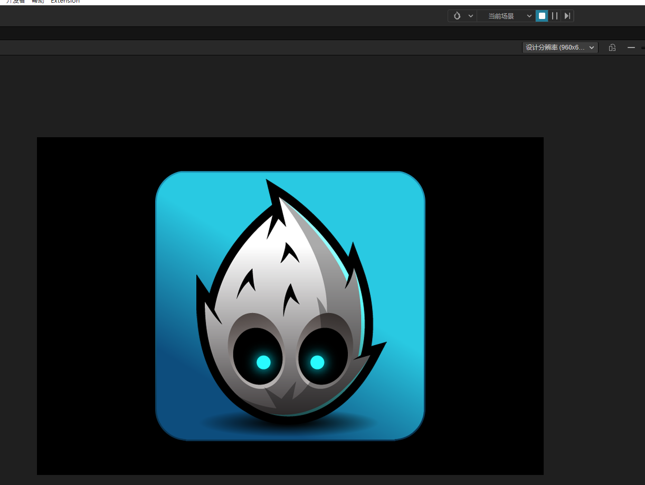Open the 设计分辨率 resolution dropdown
Screen dimensions: 645x485
click(x=560, y=47)
